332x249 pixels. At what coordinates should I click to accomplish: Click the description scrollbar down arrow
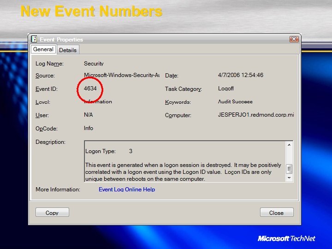pyautogui.click(x=289, y=178)
